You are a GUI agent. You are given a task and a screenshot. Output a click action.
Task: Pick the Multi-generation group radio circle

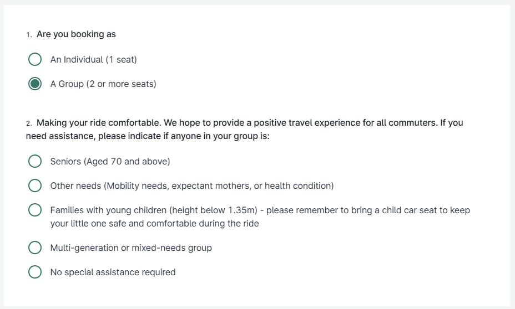coord(35,248)
